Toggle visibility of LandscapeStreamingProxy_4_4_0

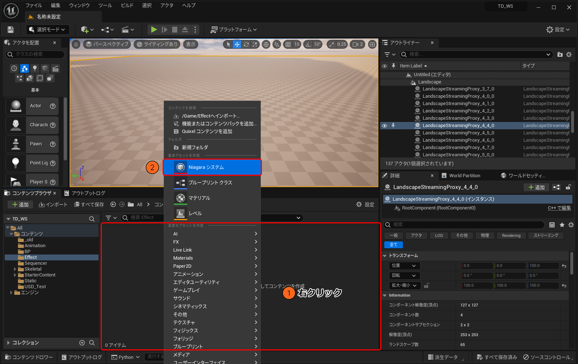click(x=385, y=126)
